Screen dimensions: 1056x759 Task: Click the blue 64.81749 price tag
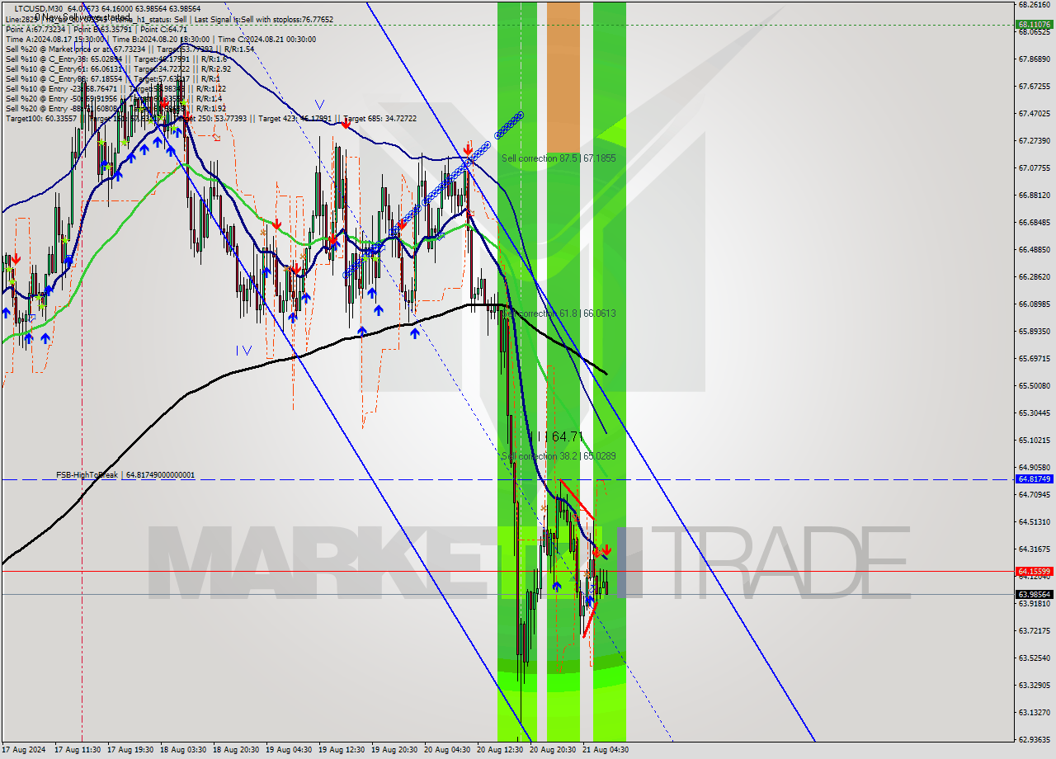click(1034, 478)
